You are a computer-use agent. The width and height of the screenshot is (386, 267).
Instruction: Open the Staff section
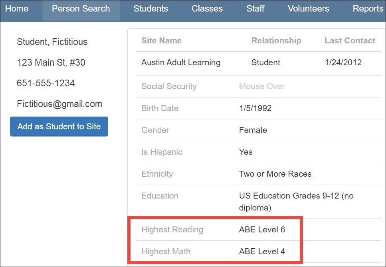[x=255, y=8]
